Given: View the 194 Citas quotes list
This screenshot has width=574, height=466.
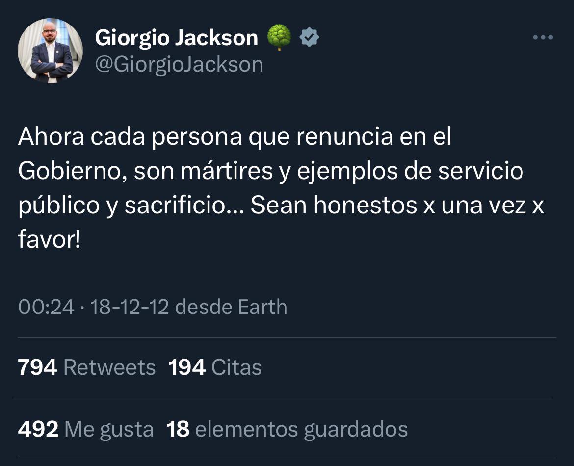Looking at the screenshot, I should pos(215,367).
